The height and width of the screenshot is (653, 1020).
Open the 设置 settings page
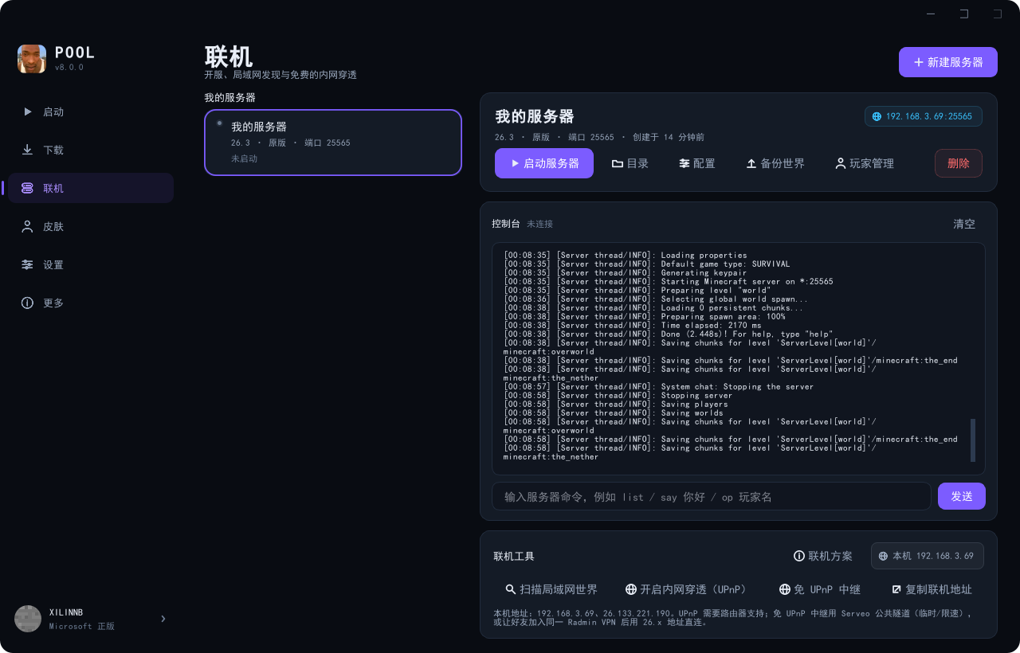pos(91,265)
